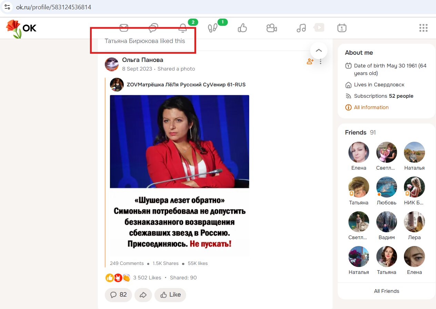Click Татьяна Бирюкова liked this text
This screenshot has height=309, width=436.
click(x=145, y=41)
